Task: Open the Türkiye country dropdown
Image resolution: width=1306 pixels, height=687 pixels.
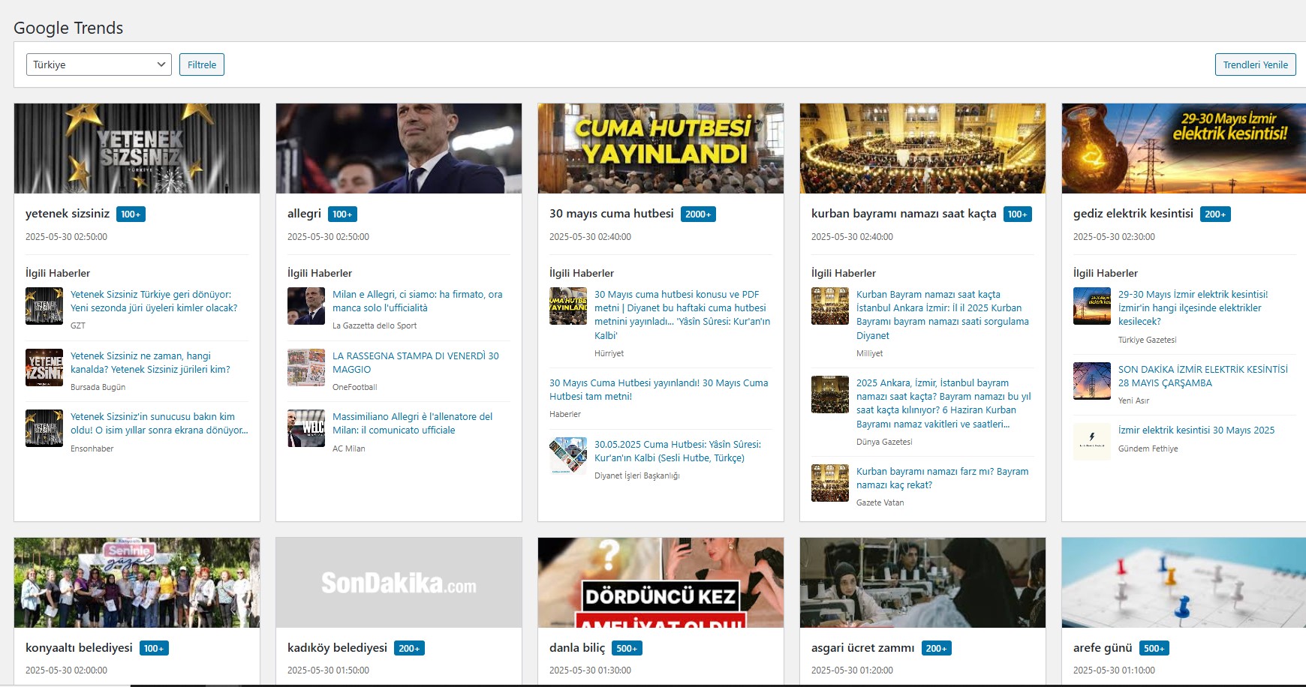Action: [99, 64]
